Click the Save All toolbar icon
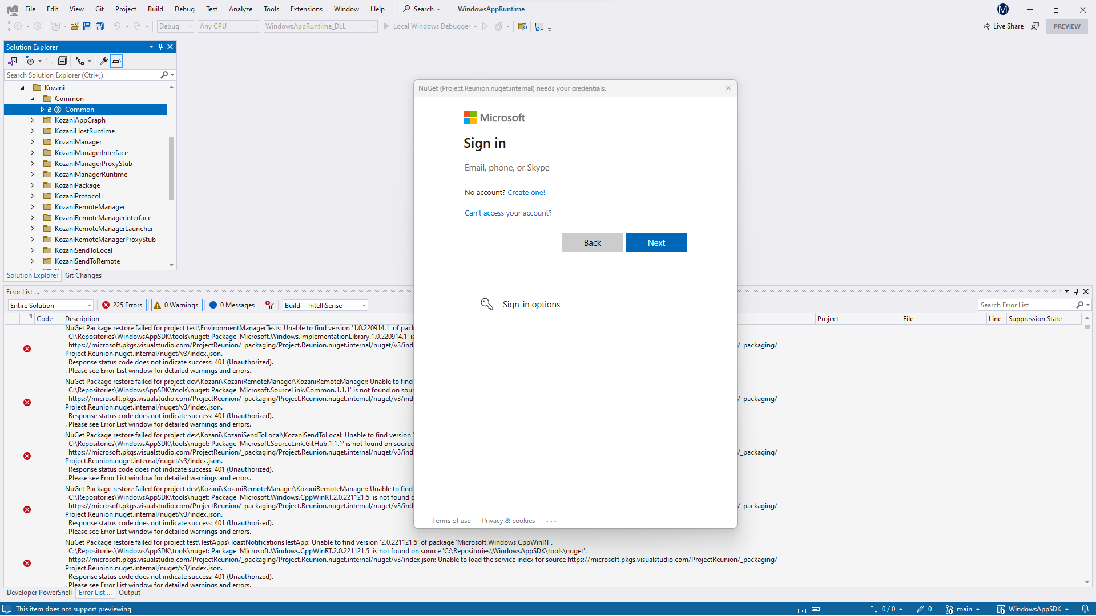This screenshot has height=616, width=1096. click(100, 26)
